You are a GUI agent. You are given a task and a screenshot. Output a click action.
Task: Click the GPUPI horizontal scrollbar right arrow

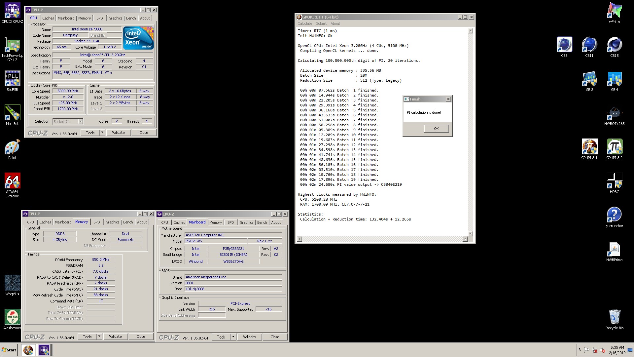point(465,239)
